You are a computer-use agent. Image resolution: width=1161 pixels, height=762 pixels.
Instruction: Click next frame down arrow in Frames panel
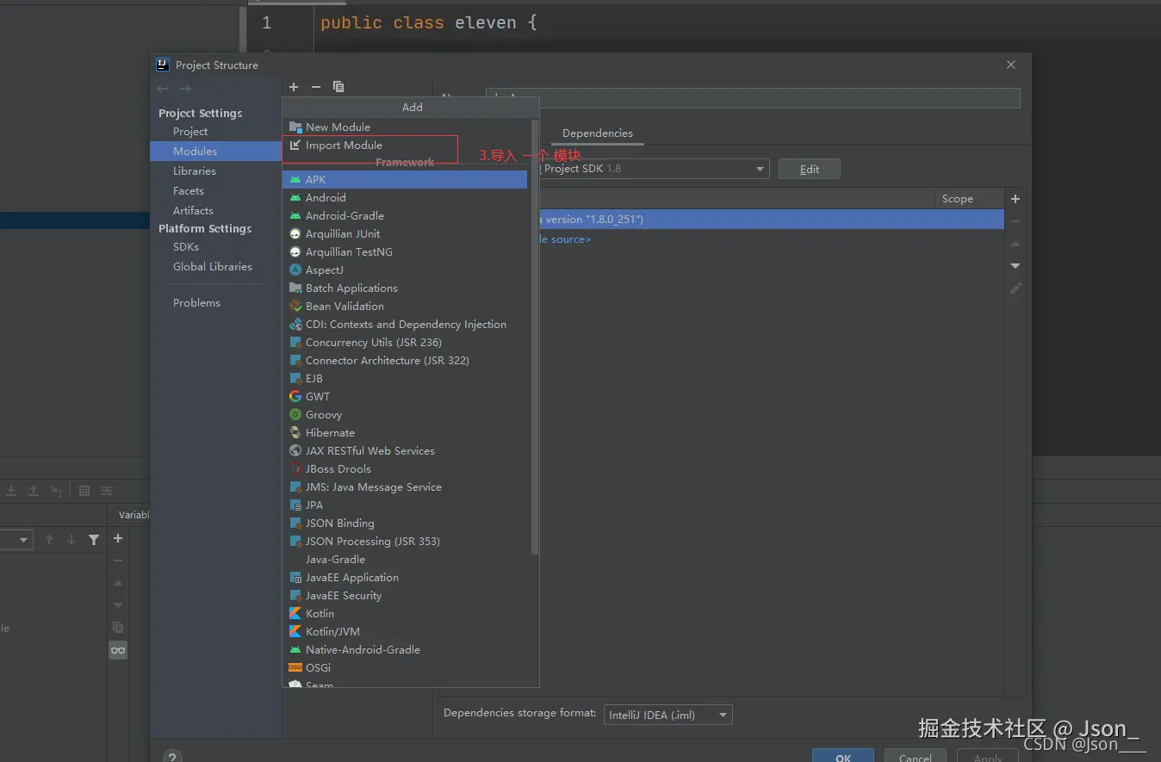pyautogui.click(x=71, y=540)
